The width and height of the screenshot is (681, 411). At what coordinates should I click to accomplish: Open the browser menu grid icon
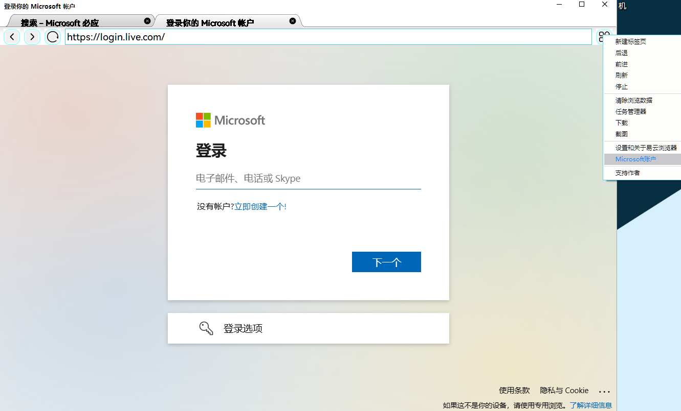(x=604, y=37)
